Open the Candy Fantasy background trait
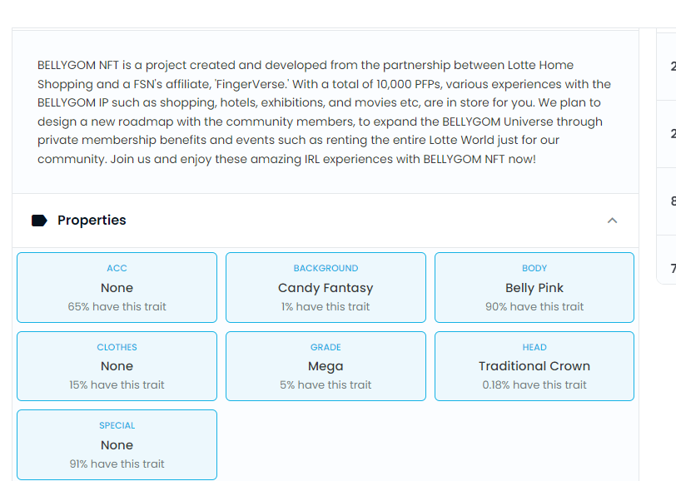 tap(326, 287)
